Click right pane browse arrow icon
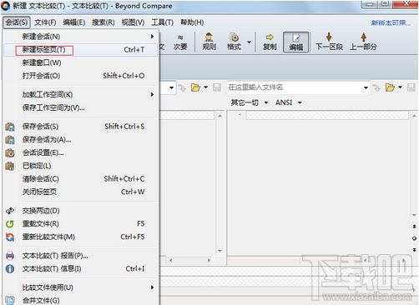This screenshot has width=419, height=305. 376,88
